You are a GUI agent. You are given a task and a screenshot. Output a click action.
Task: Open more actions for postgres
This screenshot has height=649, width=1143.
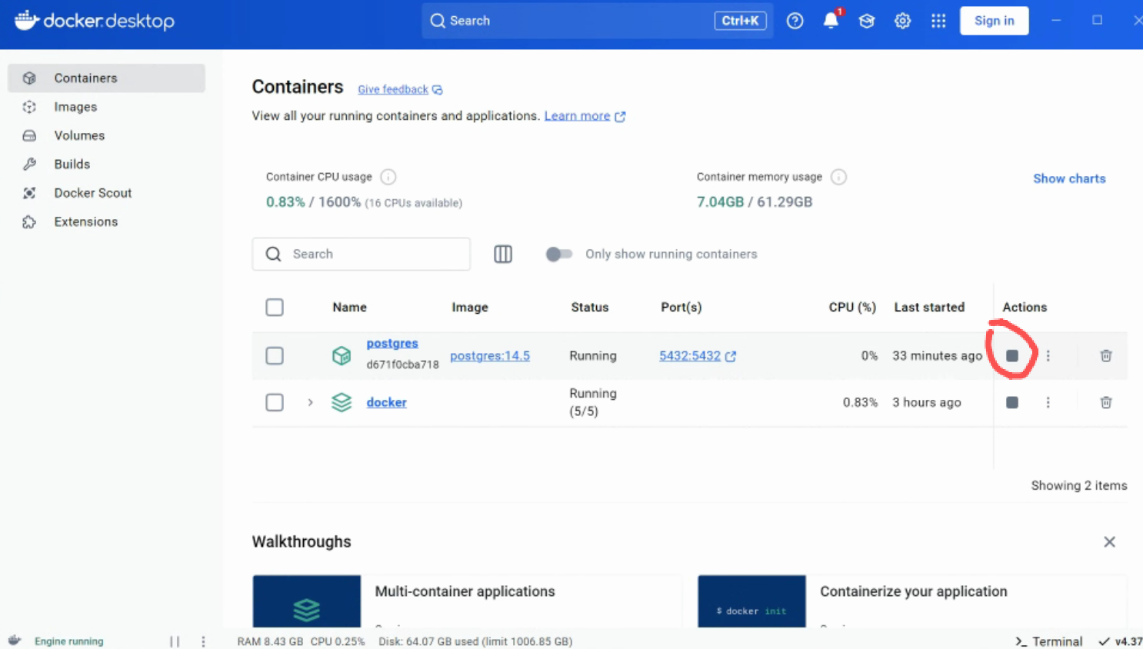tap(1048, 356)
